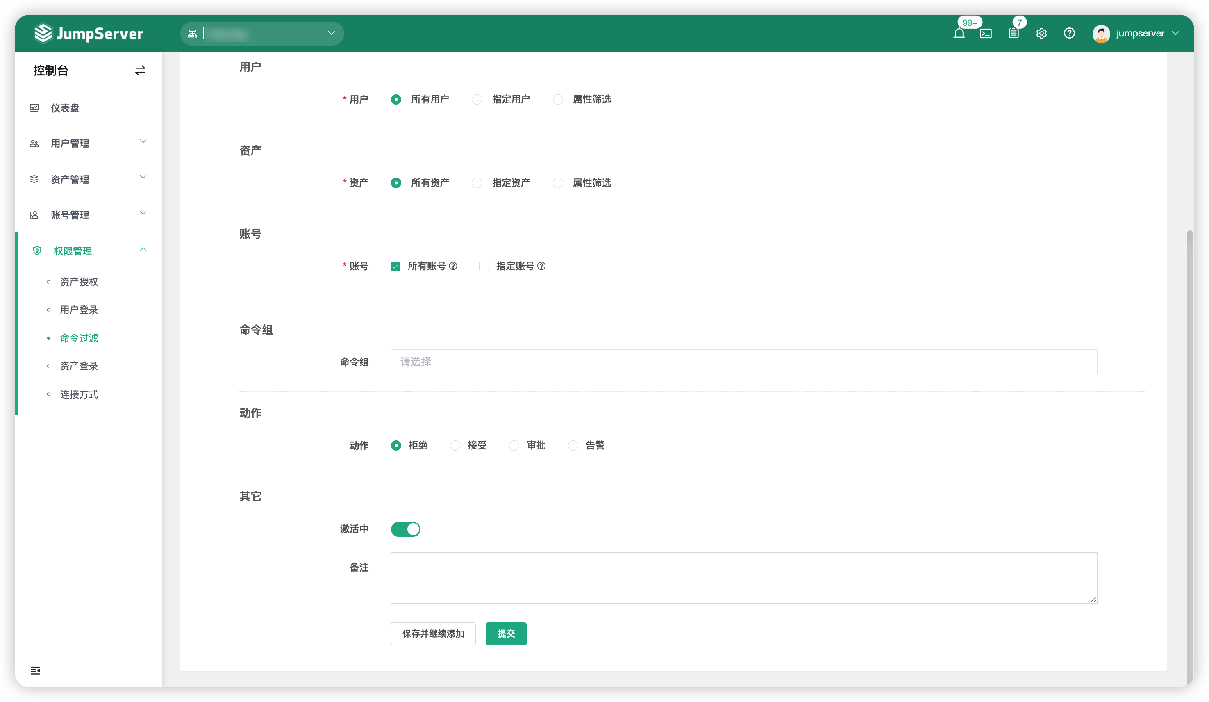
Task: Select the 指定用户 radio option
Action: [x=477, y=99]
